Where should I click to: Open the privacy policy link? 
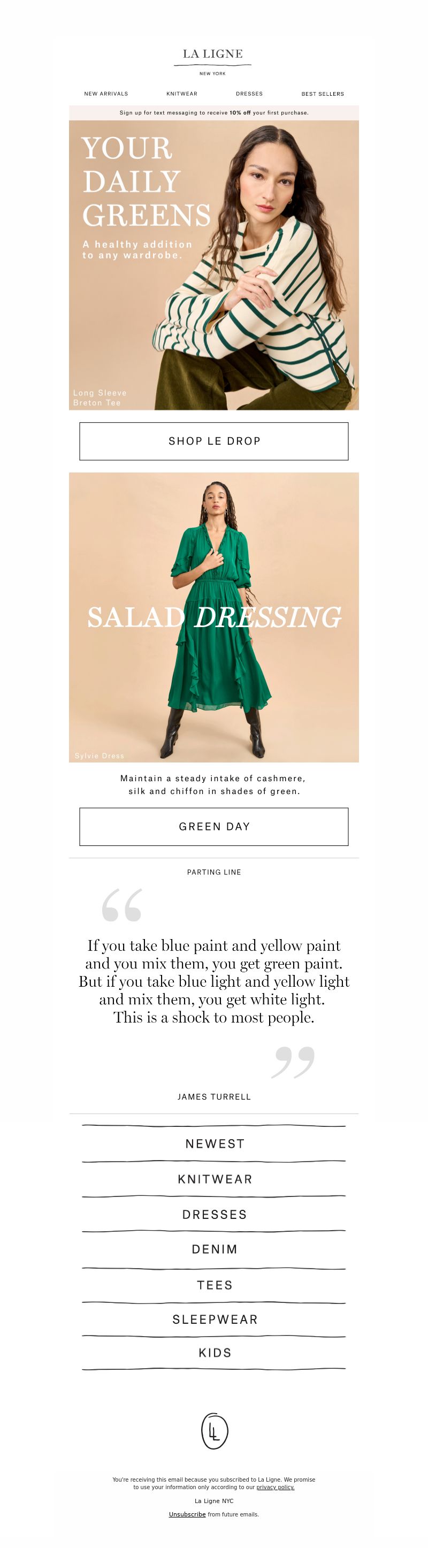pyautogui.click(x=276, y=1488)
